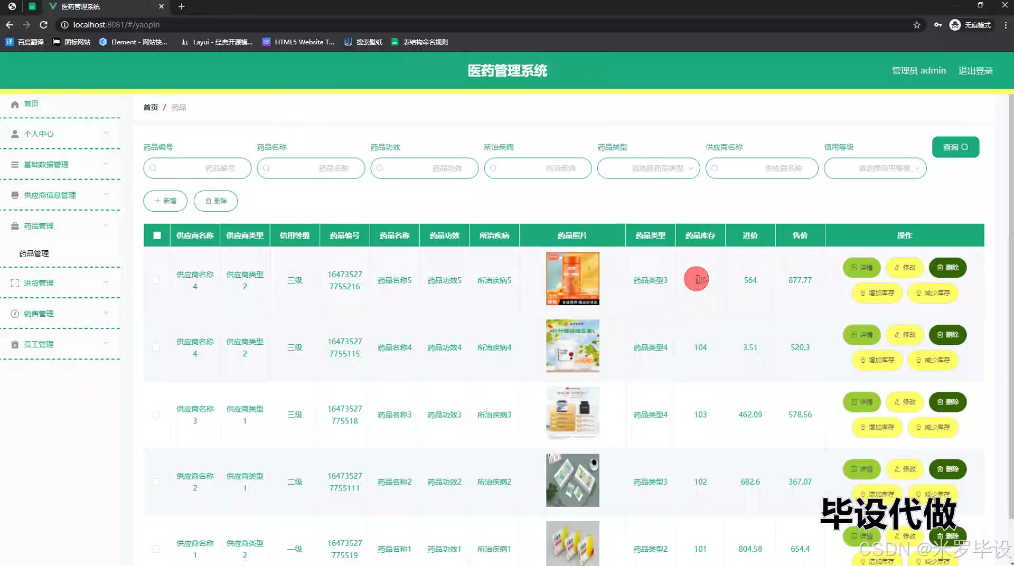Open 百度翻译 bookmark
Viewport: 1014px width, 566px height.
coord(25,42)
